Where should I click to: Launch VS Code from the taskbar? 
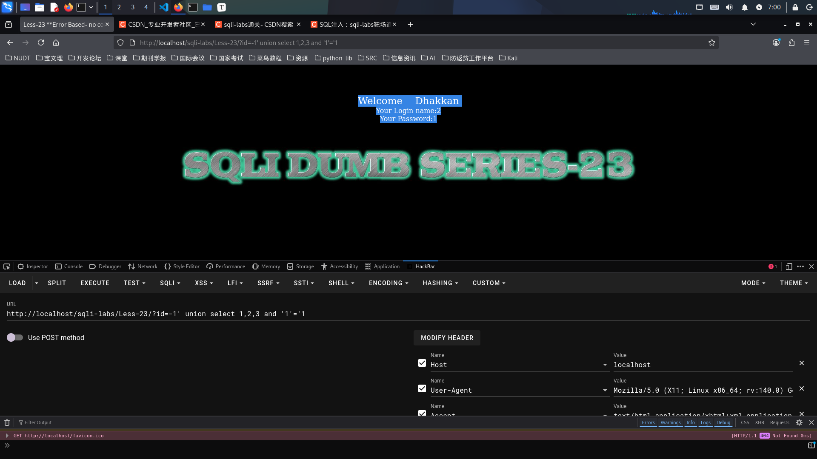tap(164, 7)
